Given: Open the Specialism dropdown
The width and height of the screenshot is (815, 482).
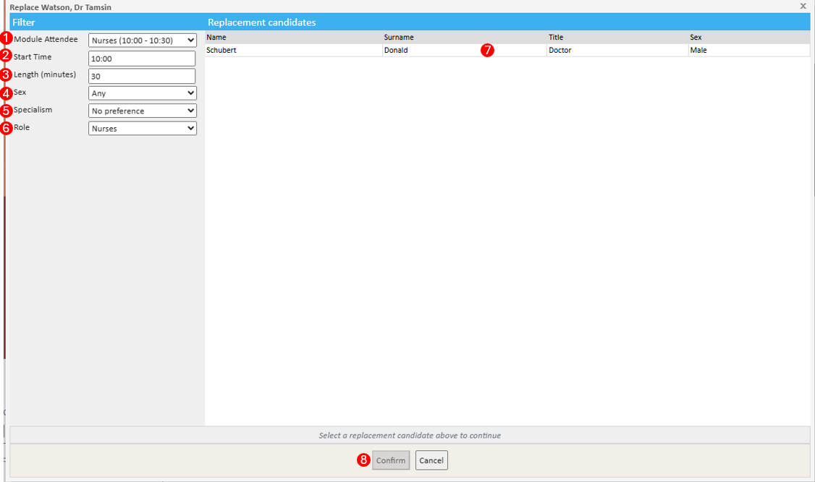Looking at the screenshot, I should (142, 111).
